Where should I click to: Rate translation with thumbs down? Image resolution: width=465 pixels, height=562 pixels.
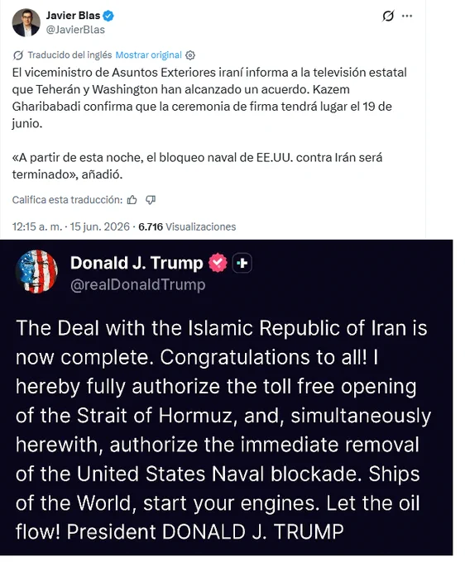(151, 200)
